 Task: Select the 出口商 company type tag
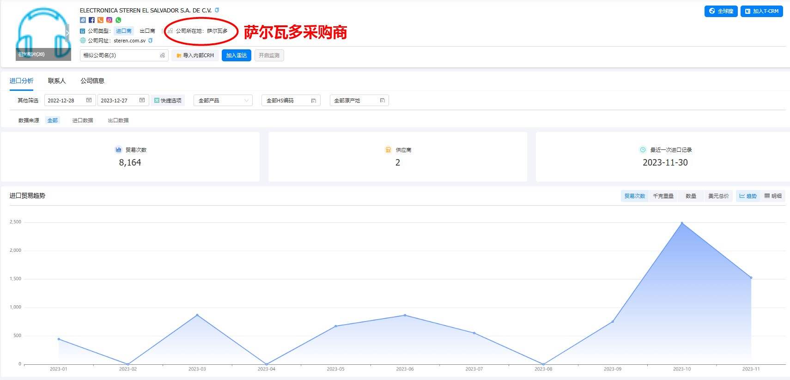click(x=147, y=31)
